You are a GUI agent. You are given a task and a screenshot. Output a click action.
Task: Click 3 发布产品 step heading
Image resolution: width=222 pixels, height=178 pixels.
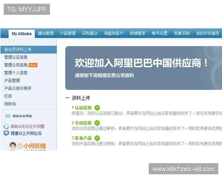click(x=82, y=138)
